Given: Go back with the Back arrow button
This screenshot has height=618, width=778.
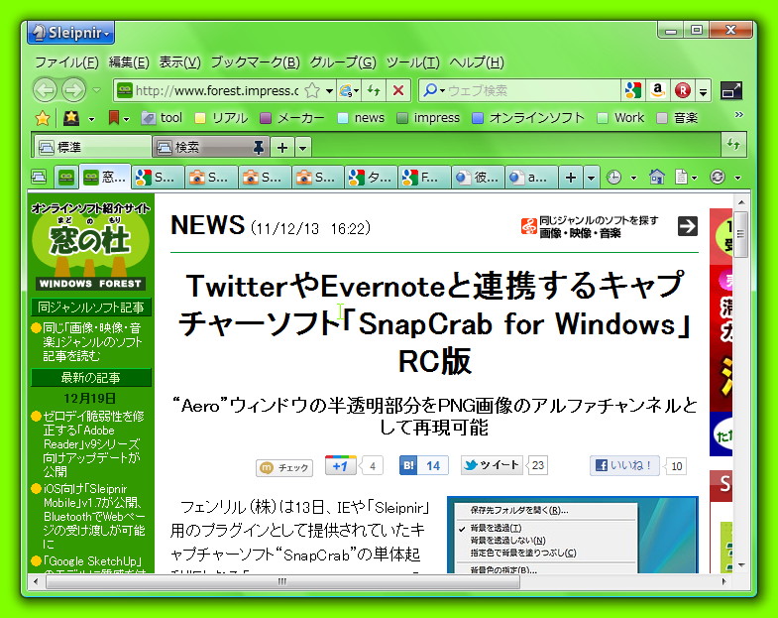Looking at the screenshot, I should (46, 90).
